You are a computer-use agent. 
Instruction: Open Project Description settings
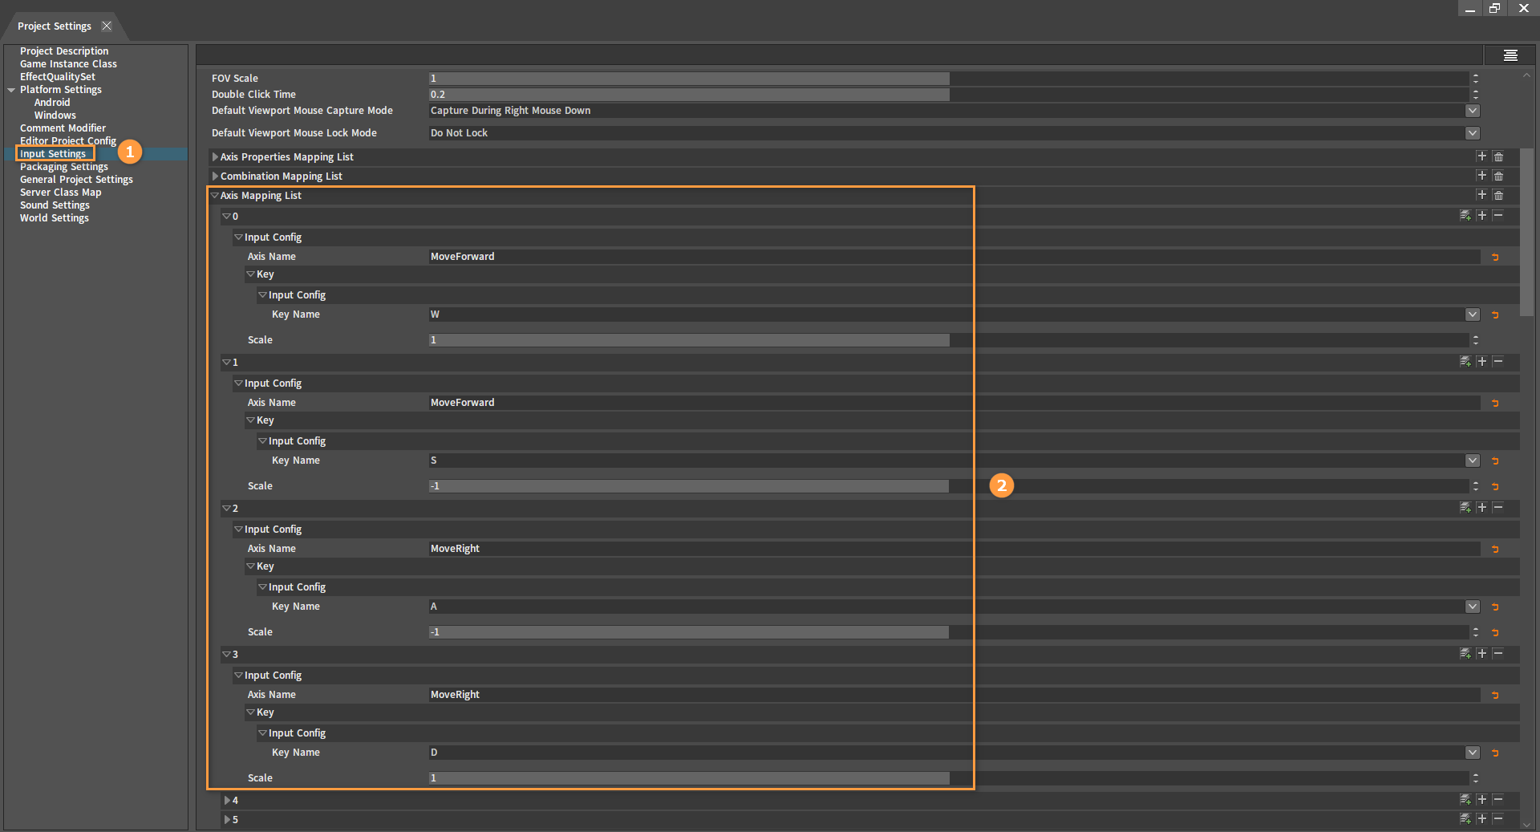pos(64,51)
